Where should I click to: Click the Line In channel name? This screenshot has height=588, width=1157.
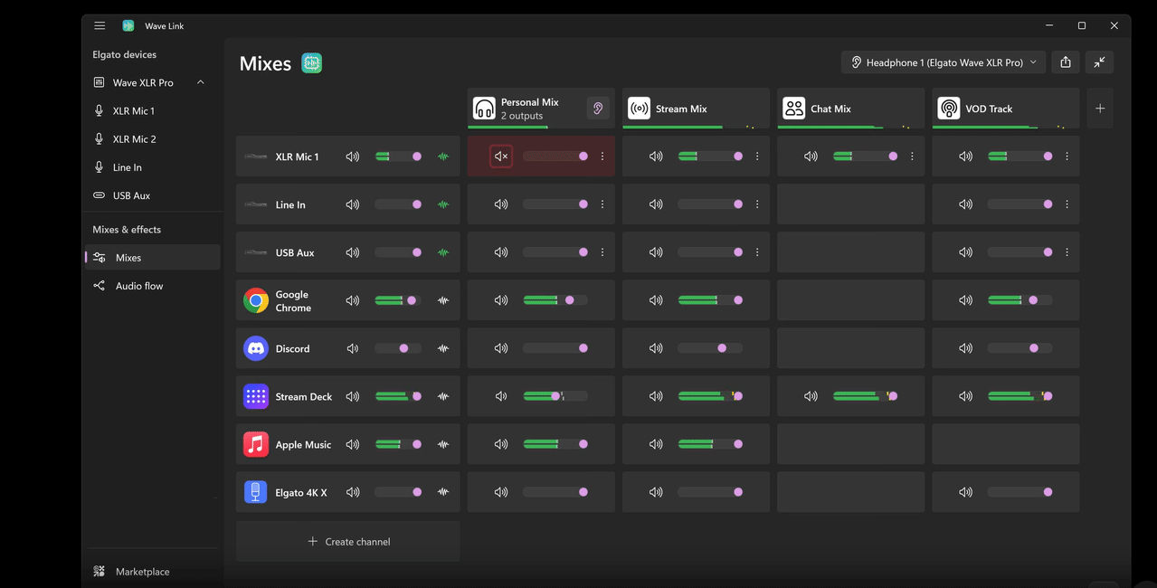pyautogui.click(x=290, y=204)
